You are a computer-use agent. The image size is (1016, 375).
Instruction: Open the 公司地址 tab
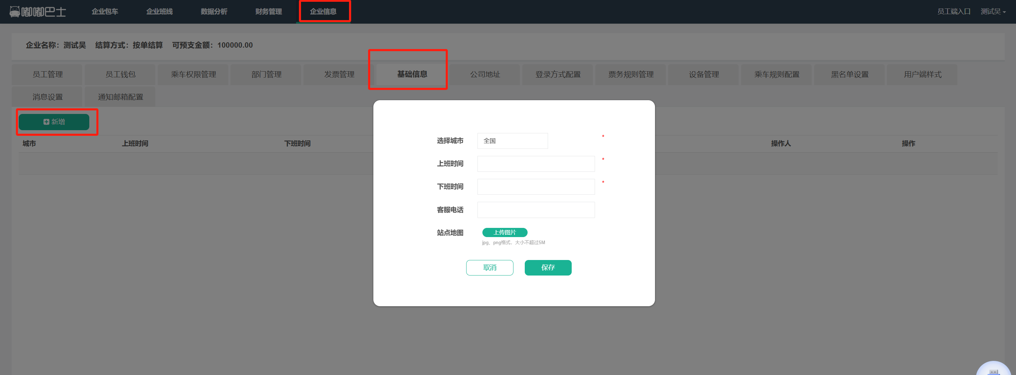[x=485, y=74]
